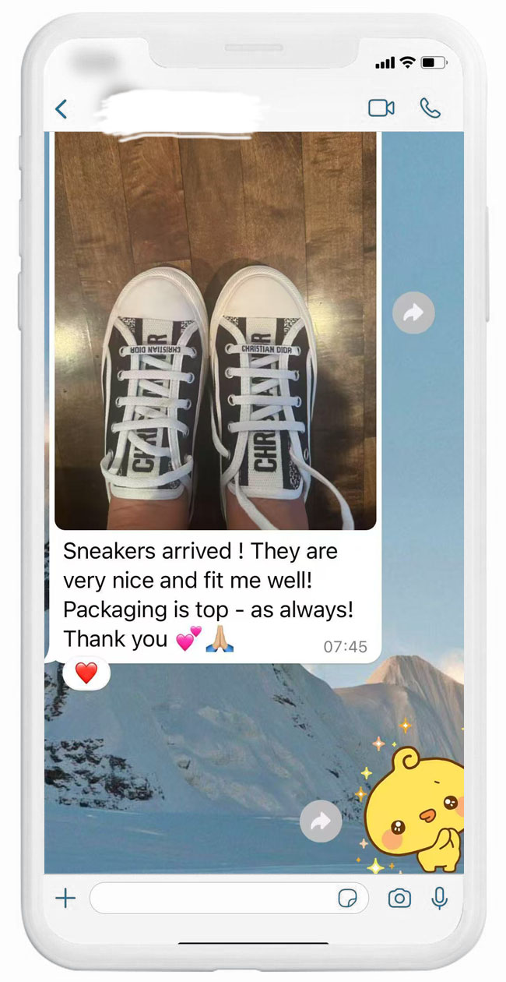Tap the cellular signal bars
This screenshot has height=982, width=506.
pos(385,62)
